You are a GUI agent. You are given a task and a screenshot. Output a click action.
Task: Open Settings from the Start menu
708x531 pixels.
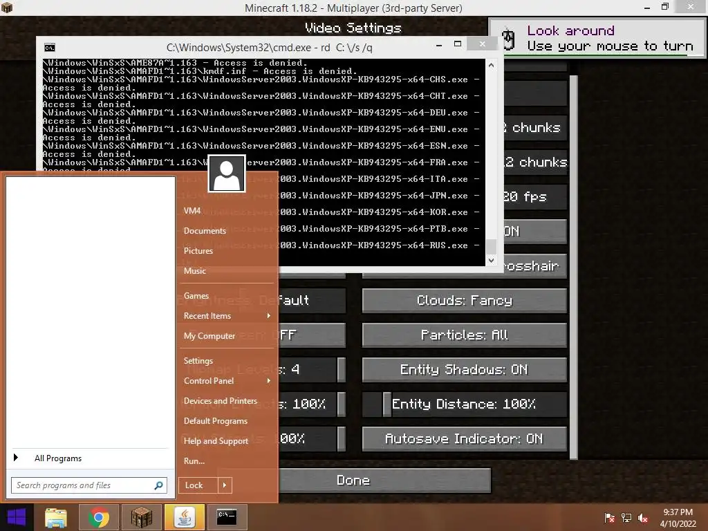click(x=198, y=361)
